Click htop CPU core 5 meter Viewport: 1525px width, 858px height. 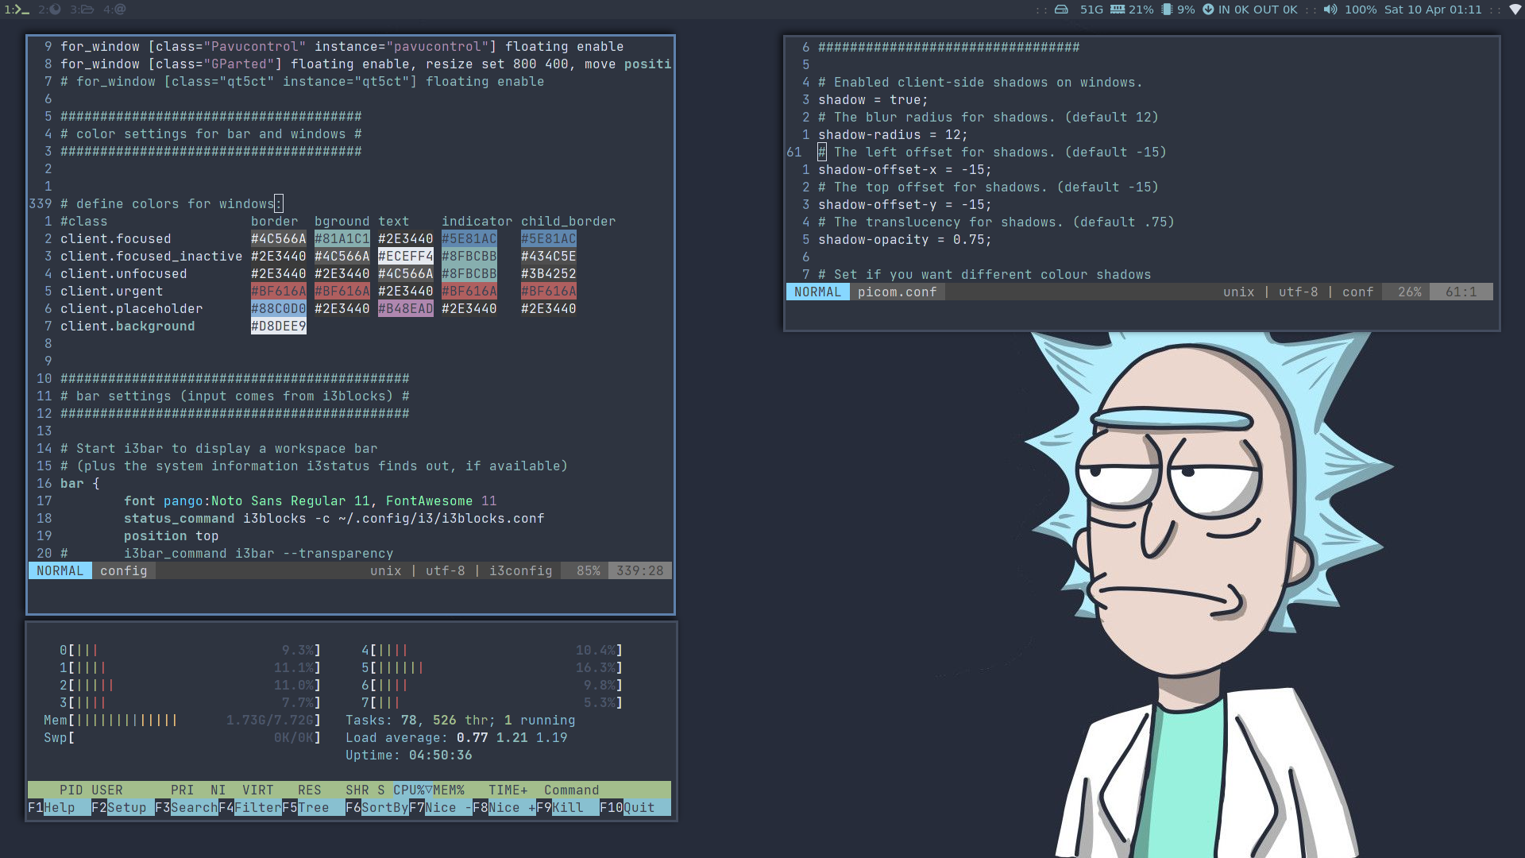click(x=492, y=668)
